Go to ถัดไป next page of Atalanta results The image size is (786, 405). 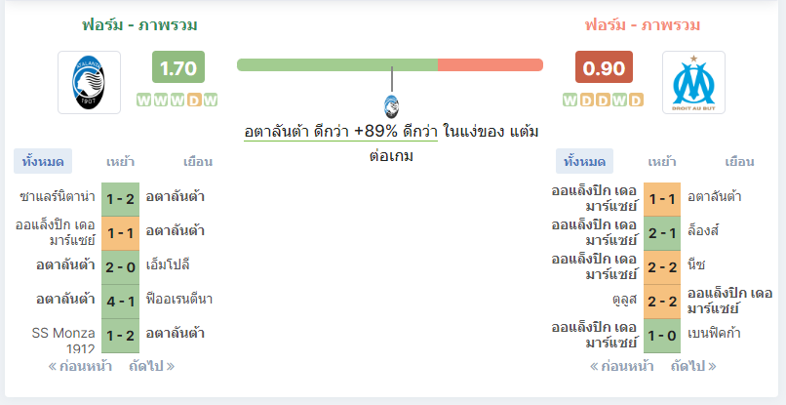152,366
